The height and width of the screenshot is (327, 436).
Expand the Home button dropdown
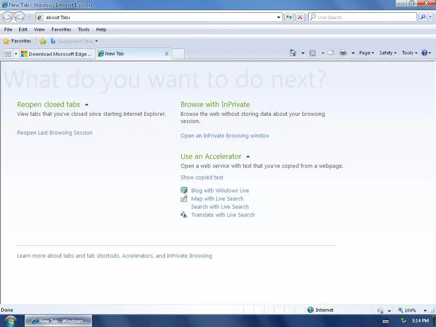pyautogui.click(x=303, y=53)
